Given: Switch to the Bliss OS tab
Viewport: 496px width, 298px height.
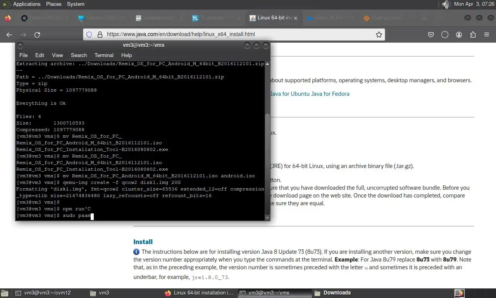Looking at the screenshot, I should (x=329, y=18).
